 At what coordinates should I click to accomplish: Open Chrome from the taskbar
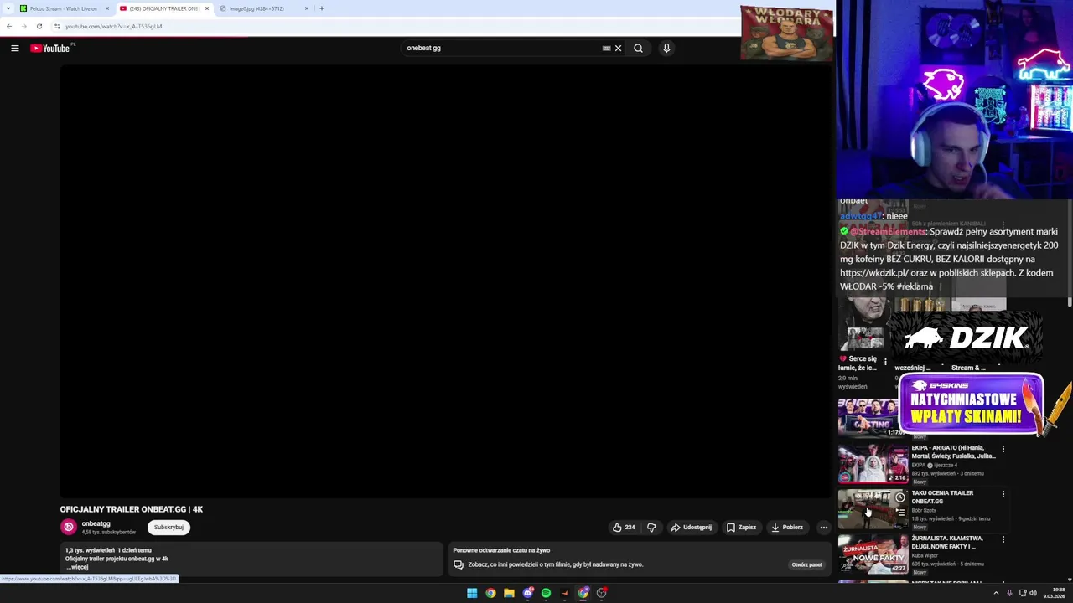coord(490,593)
